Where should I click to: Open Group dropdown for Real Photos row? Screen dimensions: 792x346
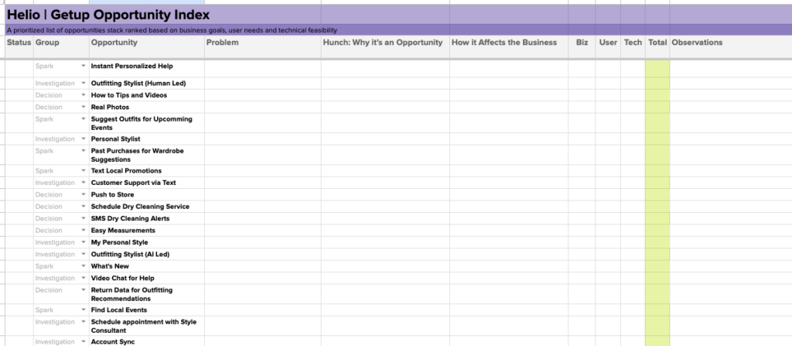pyautogui.click(x=84, y=108)
